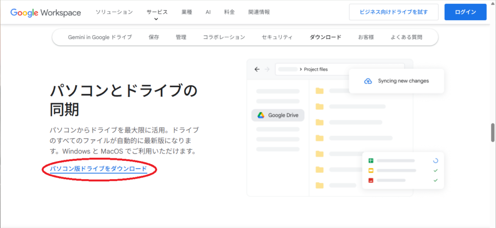This screenshot has height=228, width=496.
Task: Click the Windows と MacOS description paragraph
Action: click(x=124, y=141)
